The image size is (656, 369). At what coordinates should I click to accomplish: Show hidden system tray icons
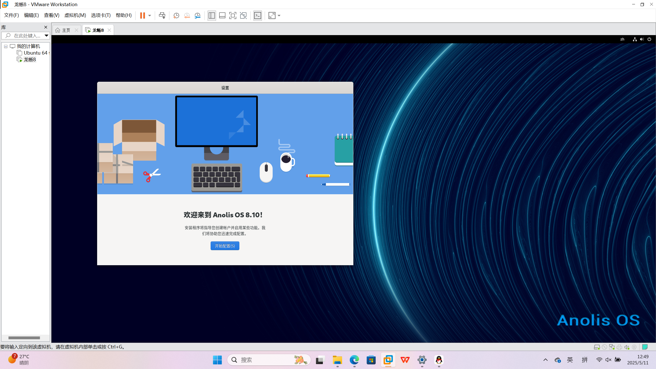546,360
